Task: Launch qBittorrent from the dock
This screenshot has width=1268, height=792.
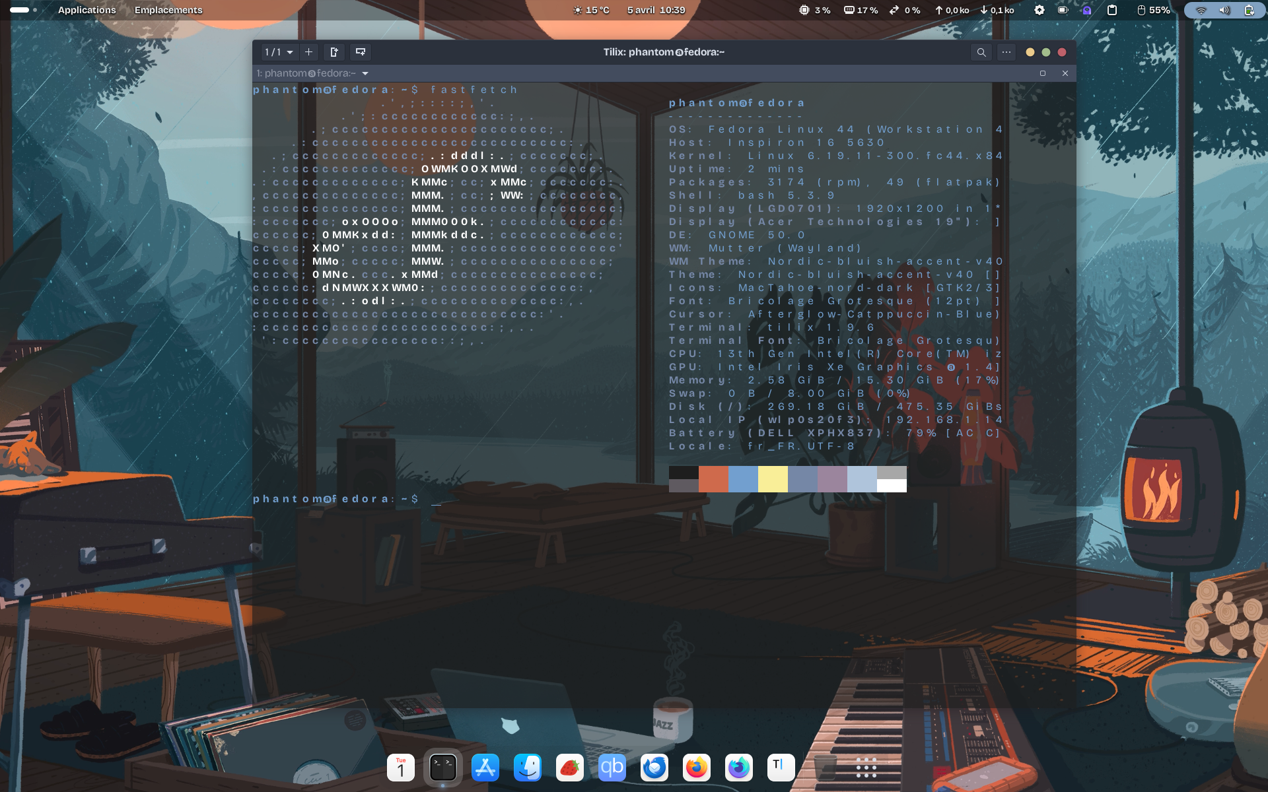Action: (612, 768)
